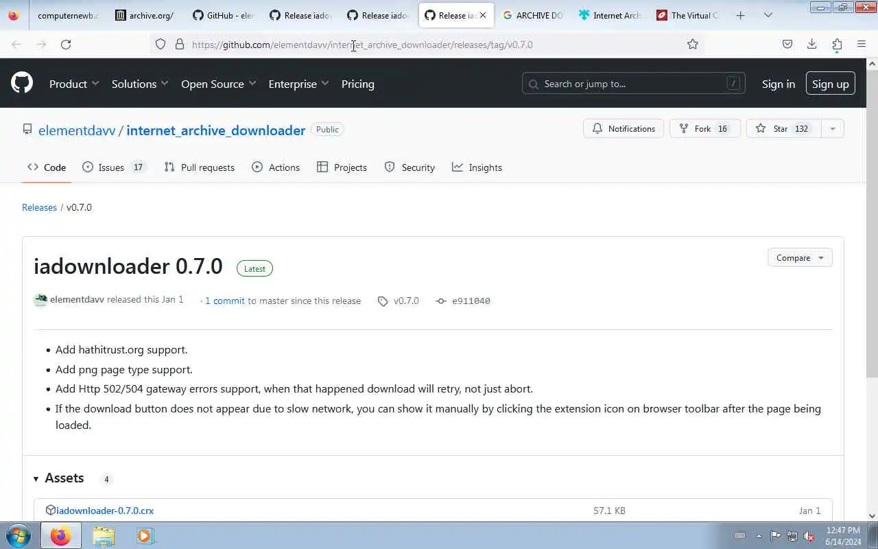Go to the Releases breadcrumb link
This screenshot has width=878, height=549.
tap(39, 207)
